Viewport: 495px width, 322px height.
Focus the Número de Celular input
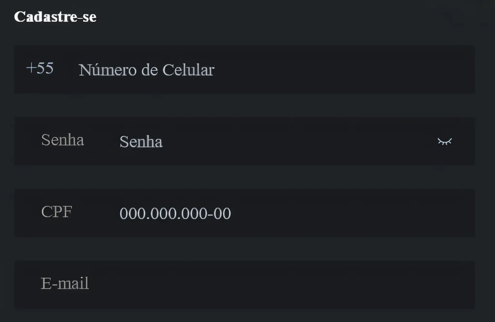(245, 70)
